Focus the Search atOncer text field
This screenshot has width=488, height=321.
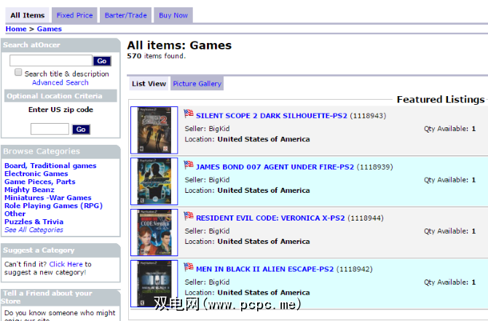point(51,60)
